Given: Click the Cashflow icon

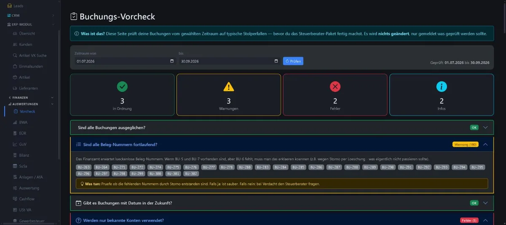Looking at the screenshot, I should coord(15,199).
